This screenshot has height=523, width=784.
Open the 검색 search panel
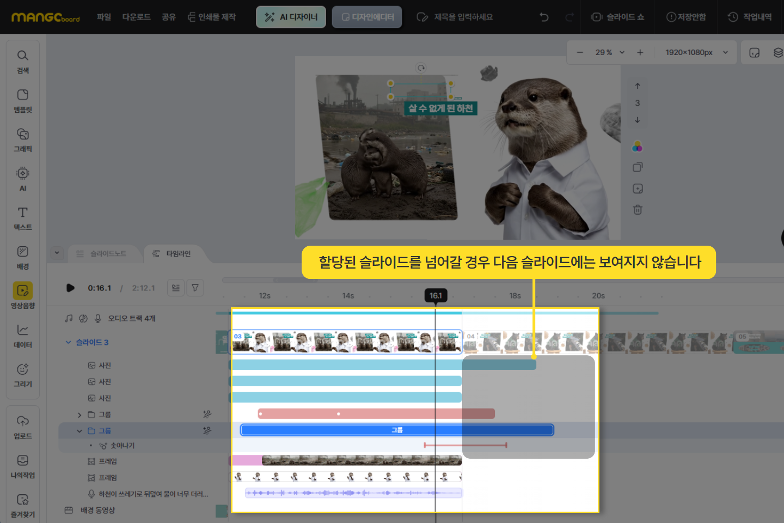pyautogui.click(x=22, y=62)
